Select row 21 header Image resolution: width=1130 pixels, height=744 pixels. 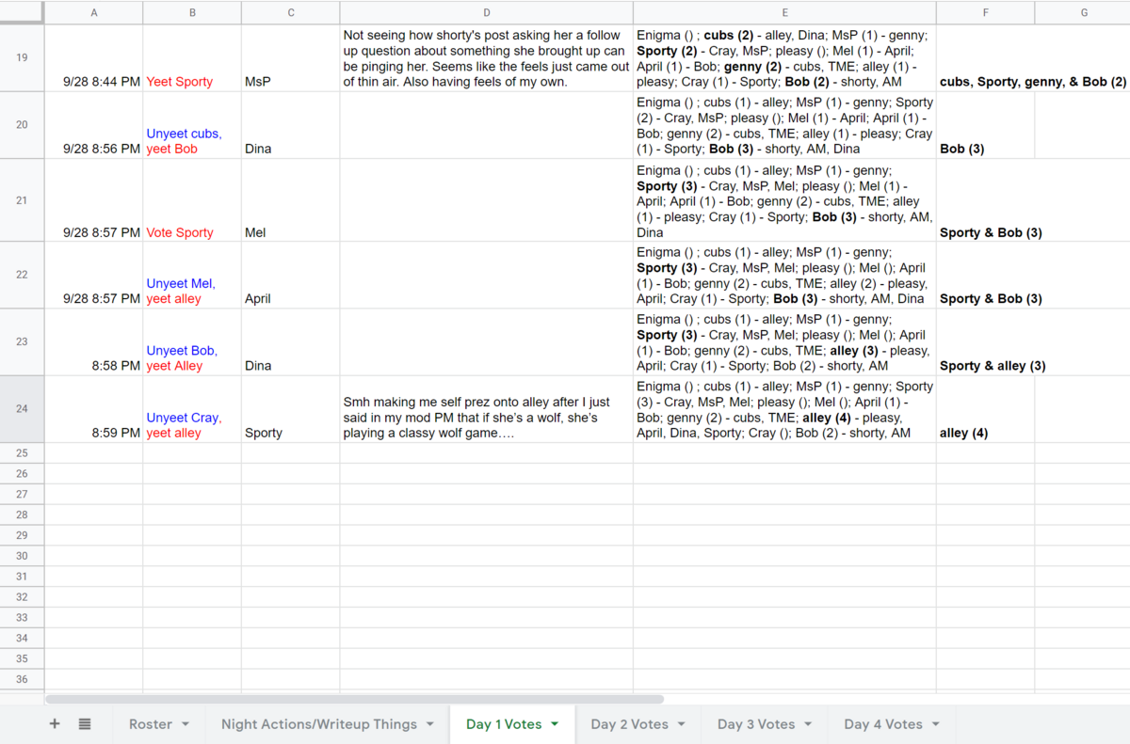(x=22, y=200)
